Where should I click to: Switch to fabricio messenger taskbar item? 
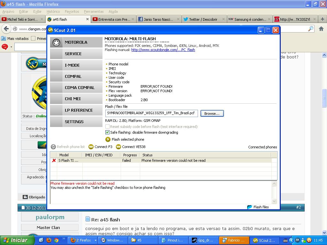click(233, 240)
